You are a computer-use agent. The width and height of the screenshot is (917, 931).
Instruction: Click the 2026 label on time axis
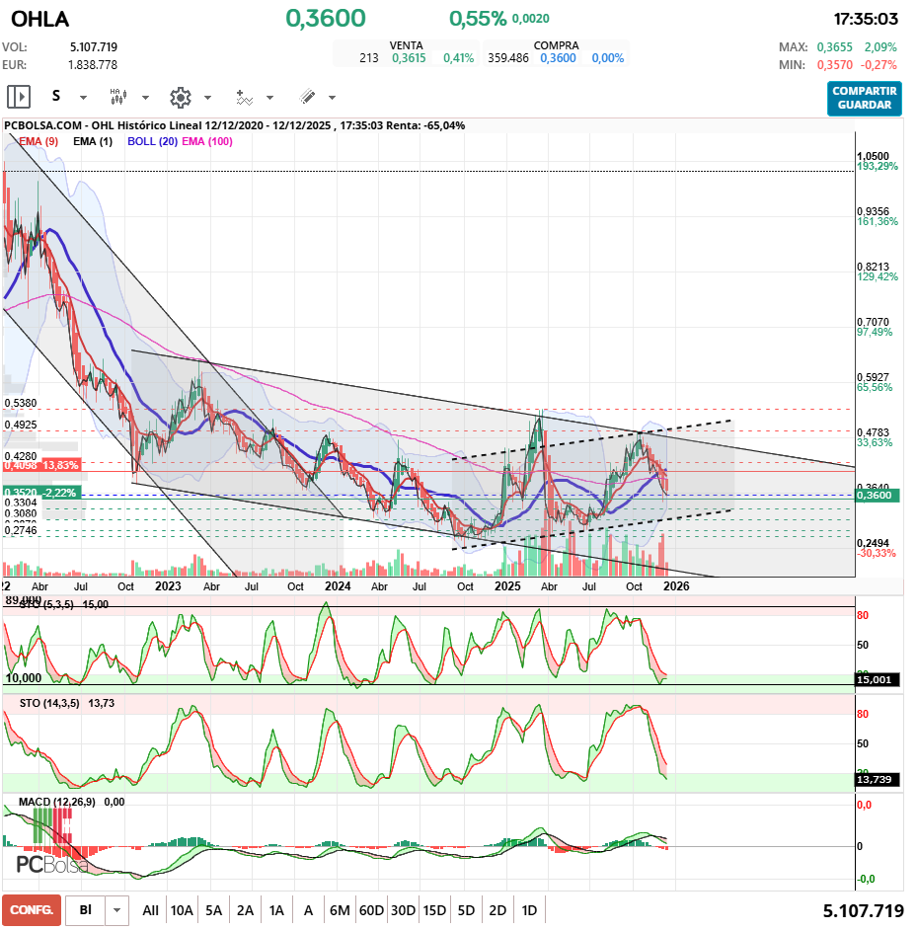tap(676, 586)
